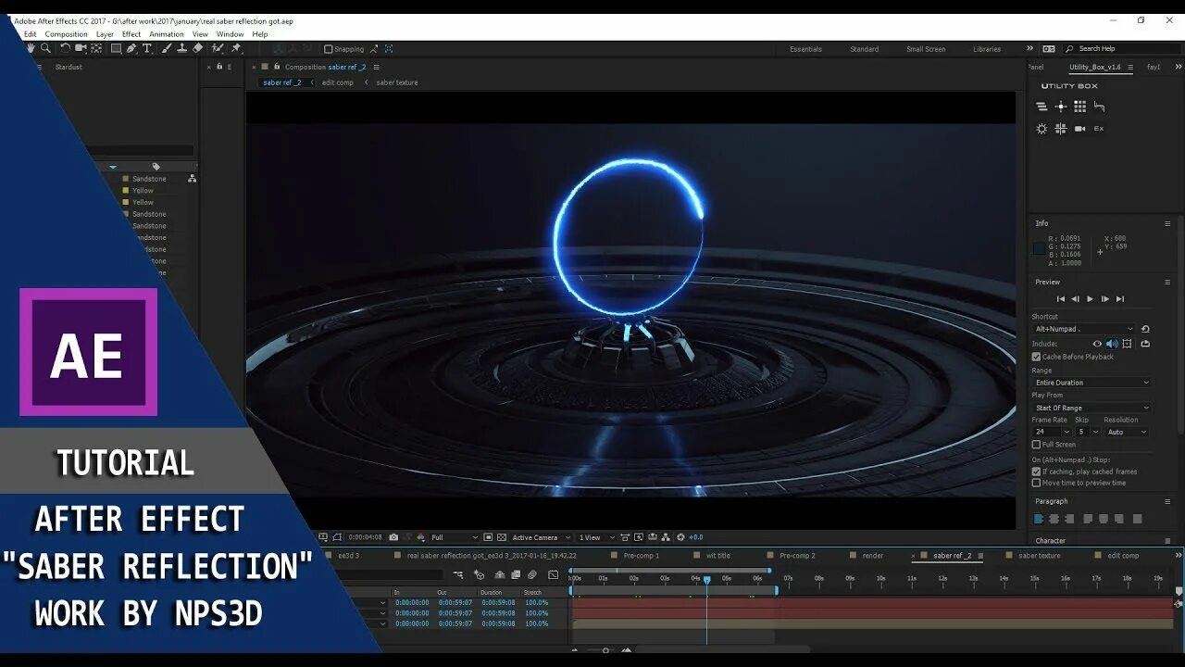Open the Info panel menu

1167,223
